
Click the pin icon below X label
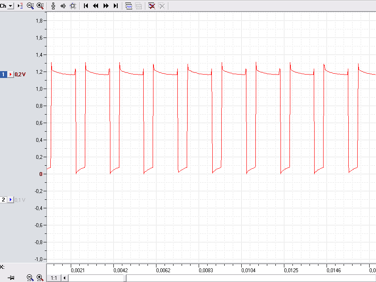pyautogui.click(x=11, y=278)
